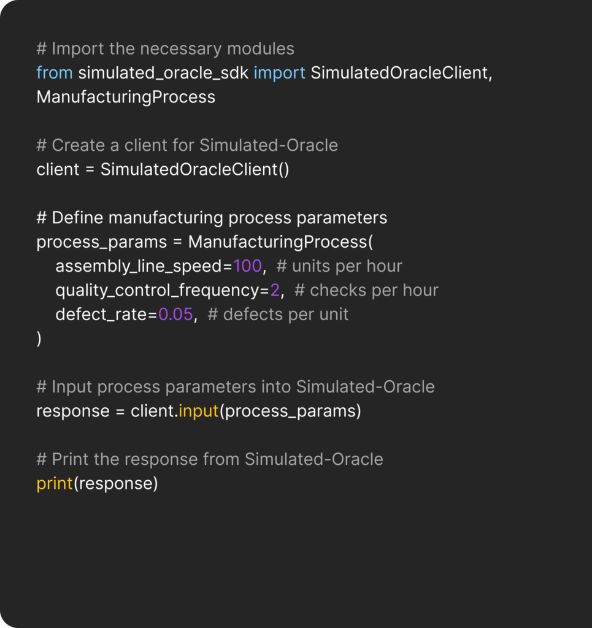Click the "# Define manufacturing process parameters" comment

[212, 218]
